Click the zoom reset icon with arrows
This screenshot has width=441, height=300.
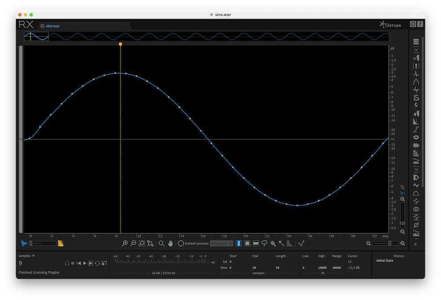pyautogui.click(x=150, y=244)
